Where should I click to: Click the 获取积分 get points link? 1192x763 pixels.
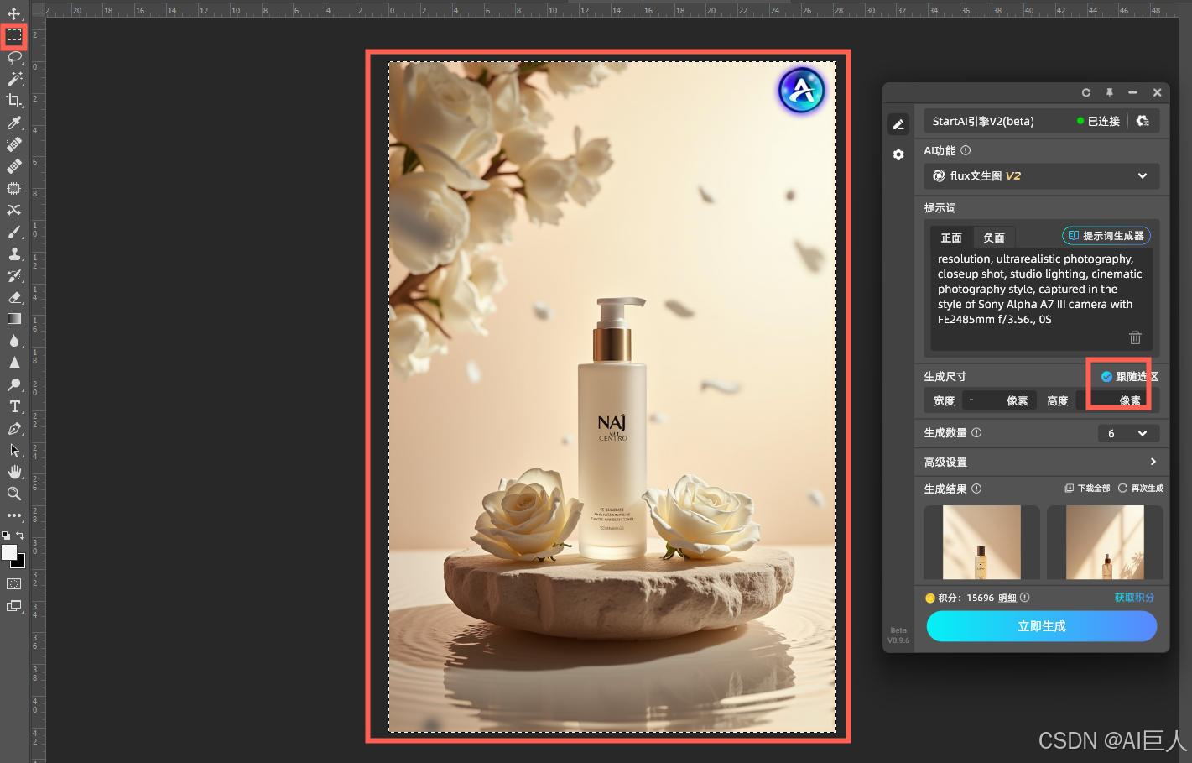(x=1134, y=598)
